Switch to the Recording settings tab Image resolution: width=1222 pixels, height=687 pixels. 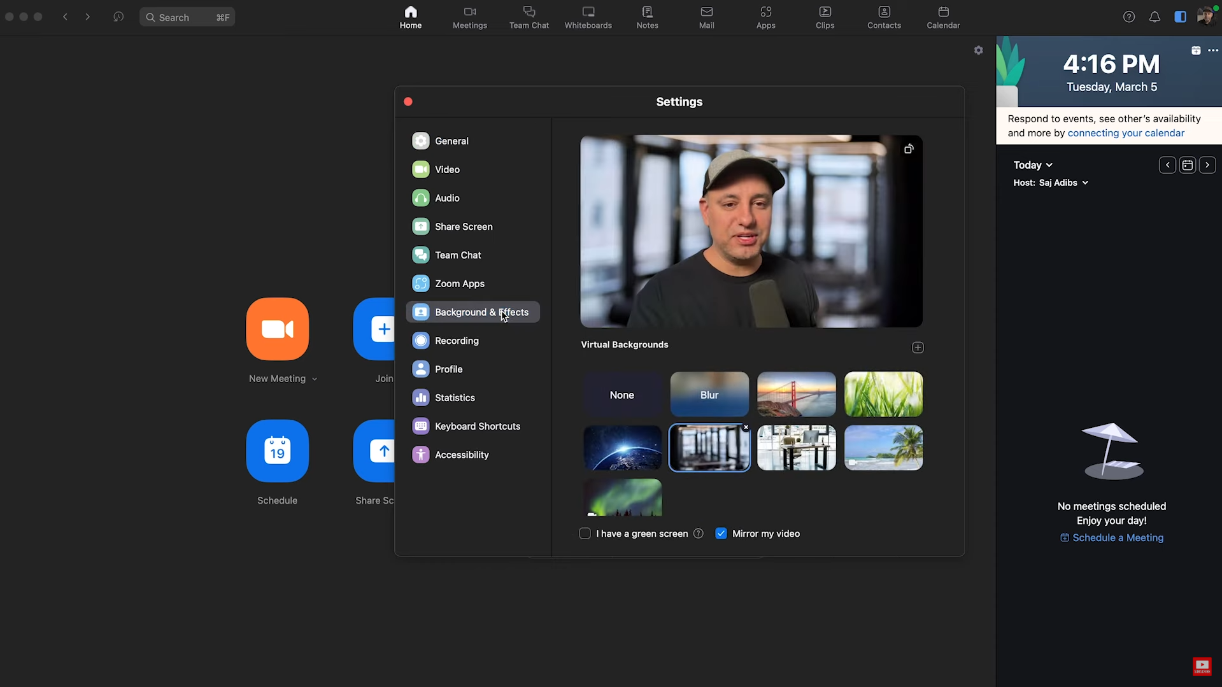point(457,341)
